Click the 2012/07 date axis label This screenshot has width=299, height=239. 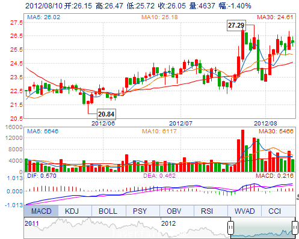(180, 123)
